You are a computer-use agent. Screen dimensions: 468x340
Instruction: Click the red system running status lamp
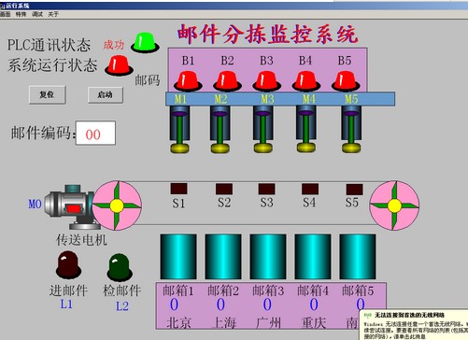[x=119, y=65]
